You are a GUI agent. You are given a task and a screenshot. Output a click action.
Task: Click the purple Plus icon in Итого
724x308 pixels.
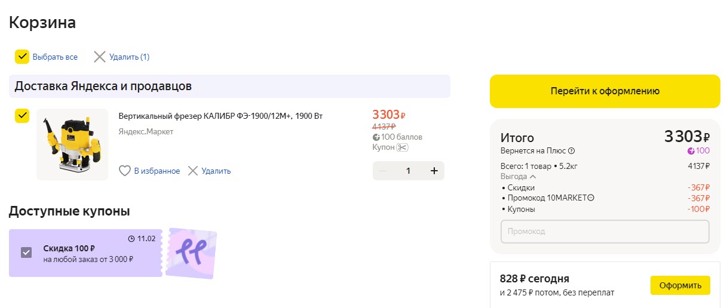coord(691,151)
